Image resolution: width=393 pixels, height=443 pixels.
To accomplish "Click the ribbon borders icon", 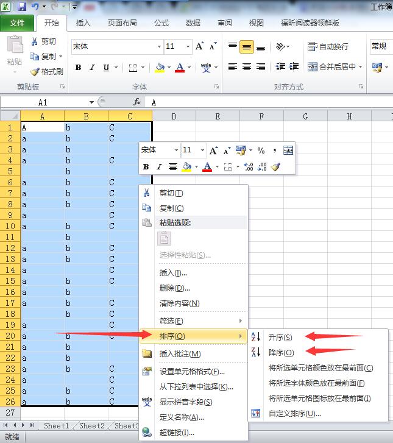I will [133, 68].
